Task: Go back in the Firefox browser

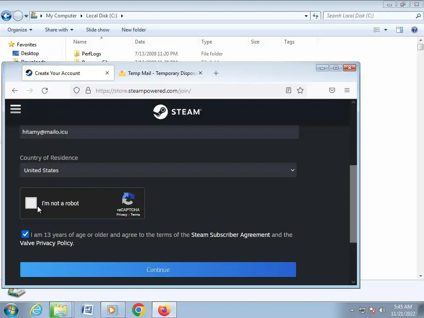Action: (x=15, y=91)
